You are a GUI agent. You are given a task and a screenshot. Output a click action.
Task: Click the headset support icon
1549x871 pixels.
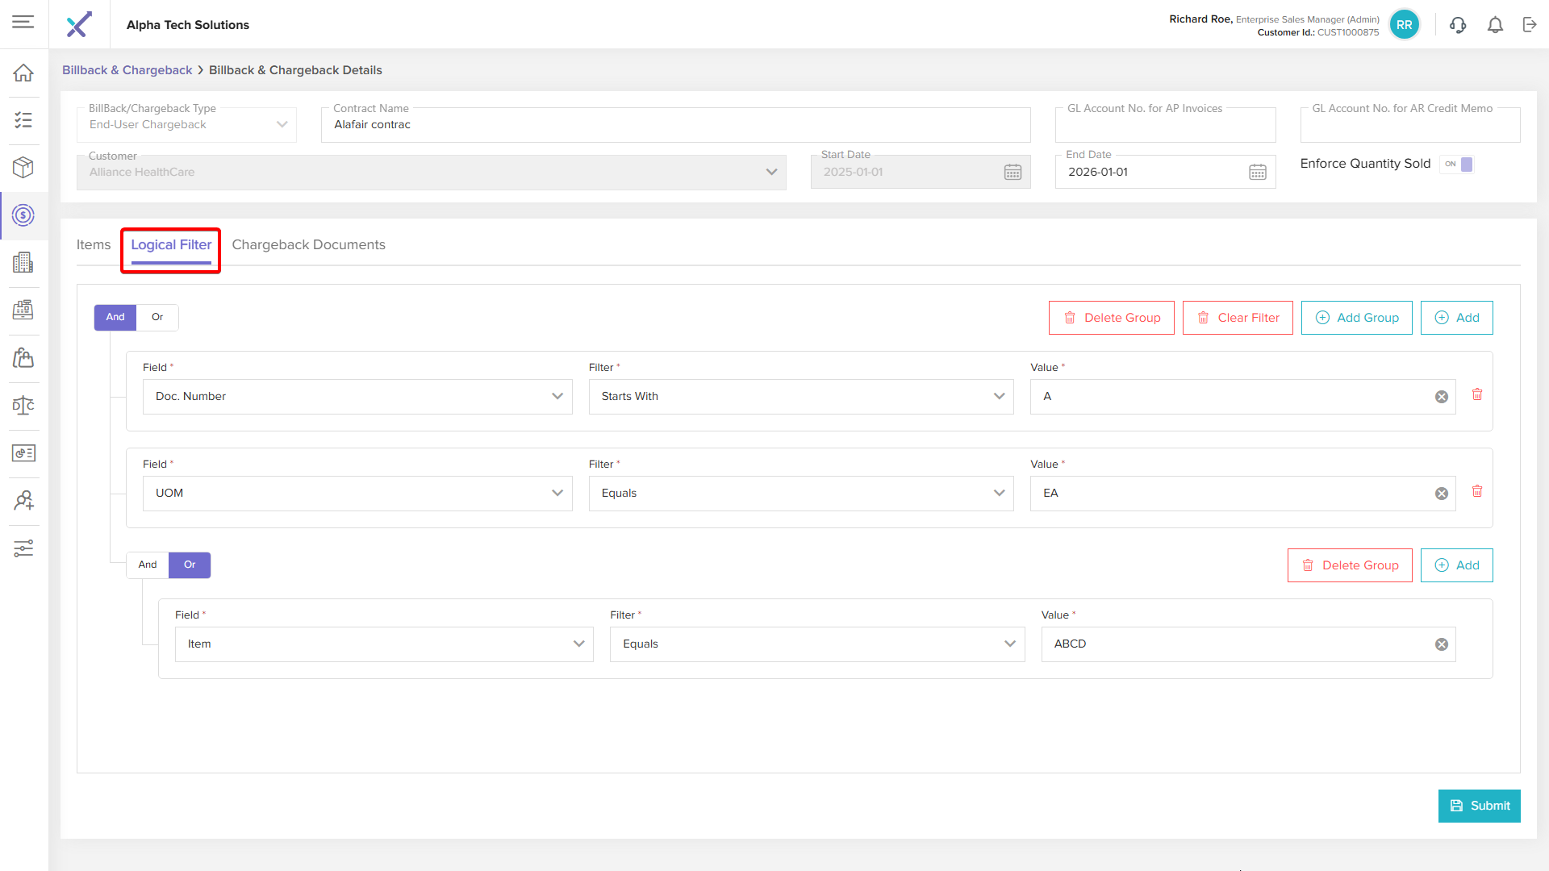(x=1457, y=25)
